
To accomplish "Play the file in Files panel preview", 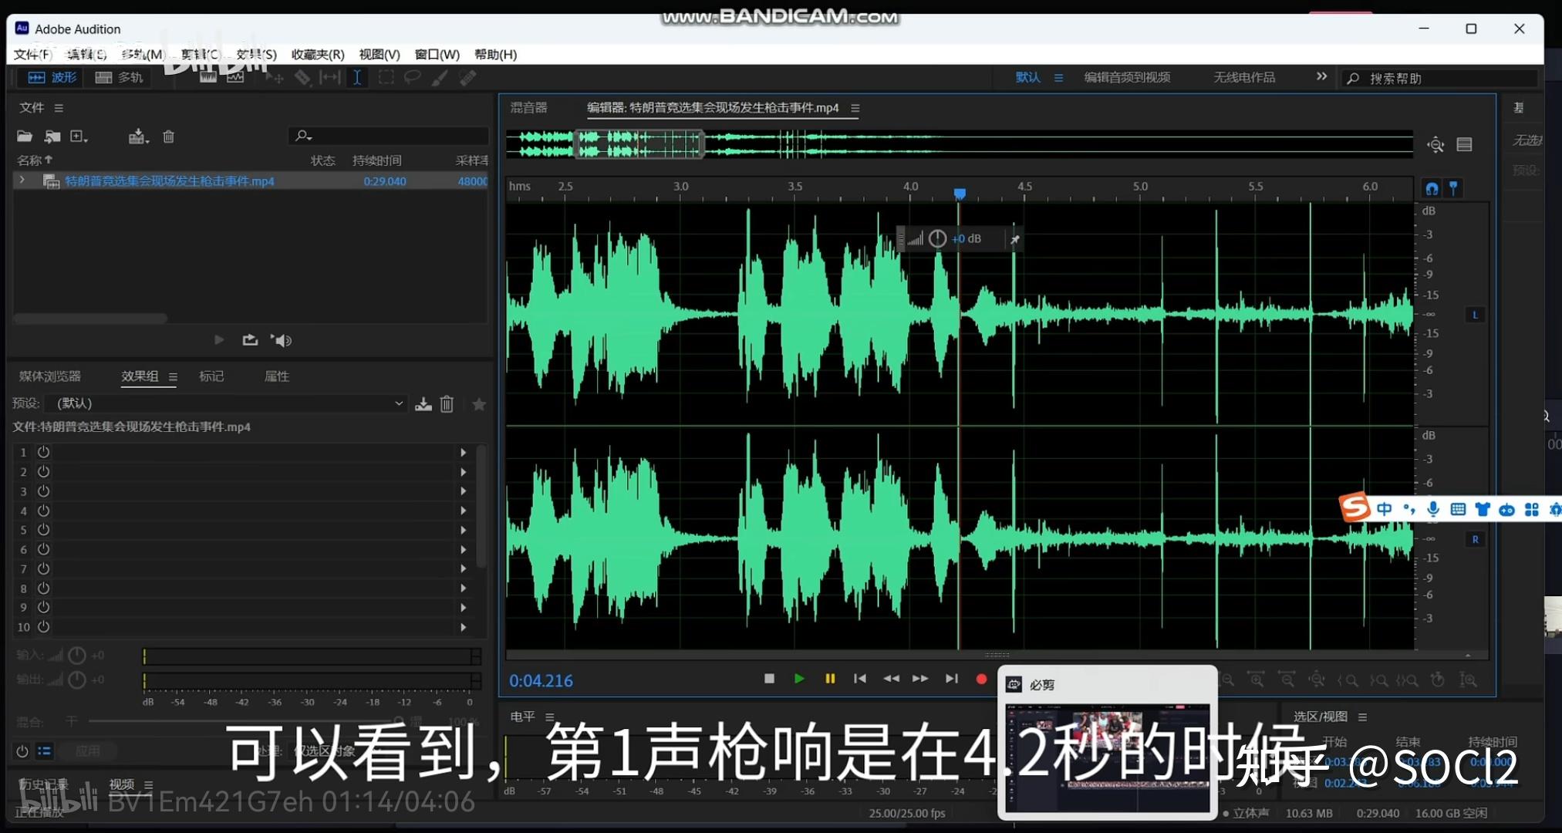I will click(218, 339).
